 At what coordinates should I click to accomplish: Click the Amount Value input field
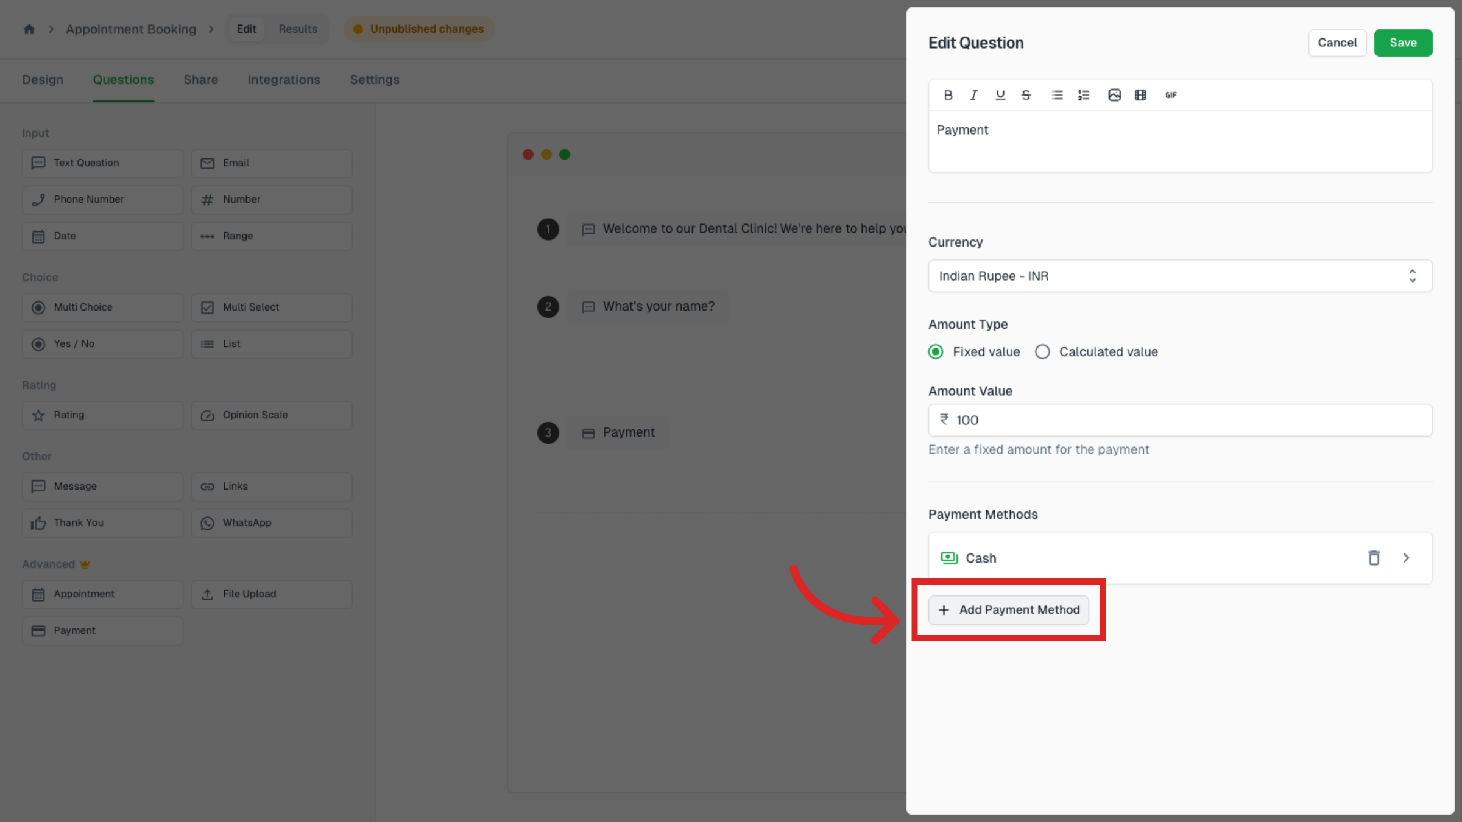(1180, 420)
